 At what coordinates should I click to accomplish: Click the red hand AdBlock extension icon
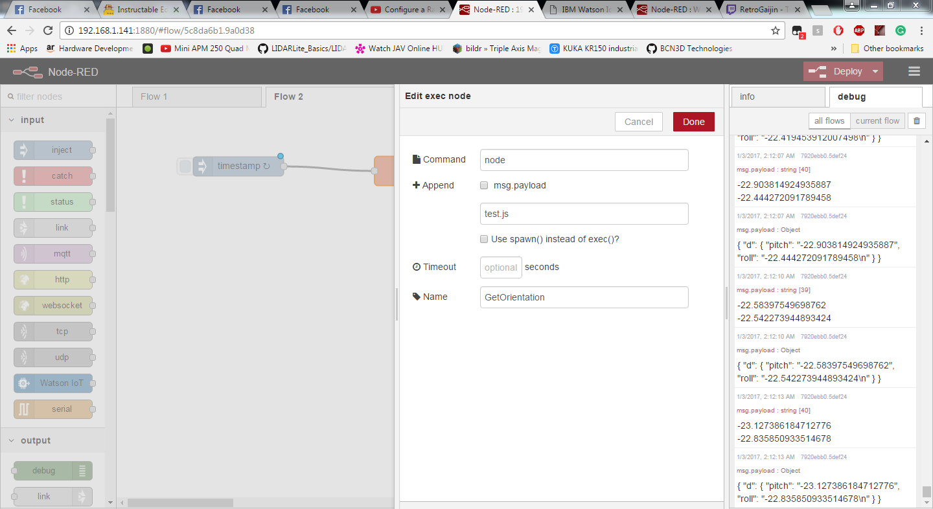[838, 30]
